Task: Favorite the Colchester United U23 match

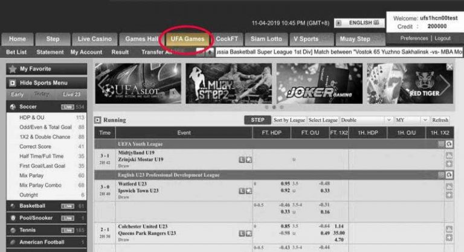Action: 249,234
